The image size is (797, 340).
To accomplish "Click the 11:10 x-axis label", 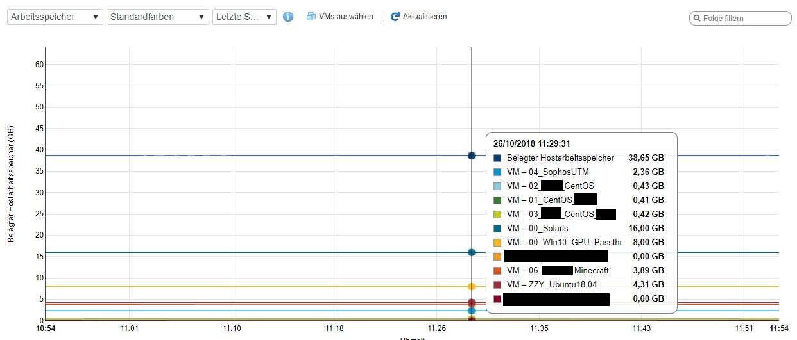I will 232,328.
